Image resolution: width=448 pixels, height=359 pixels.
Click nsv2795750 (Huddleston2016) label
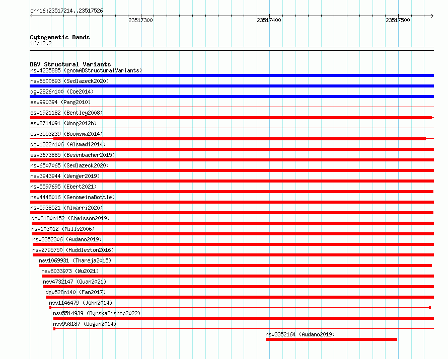[x=73, y=250]
